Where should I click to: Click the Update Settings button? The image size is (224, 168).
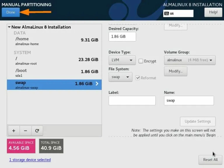[x=198, y=121]
